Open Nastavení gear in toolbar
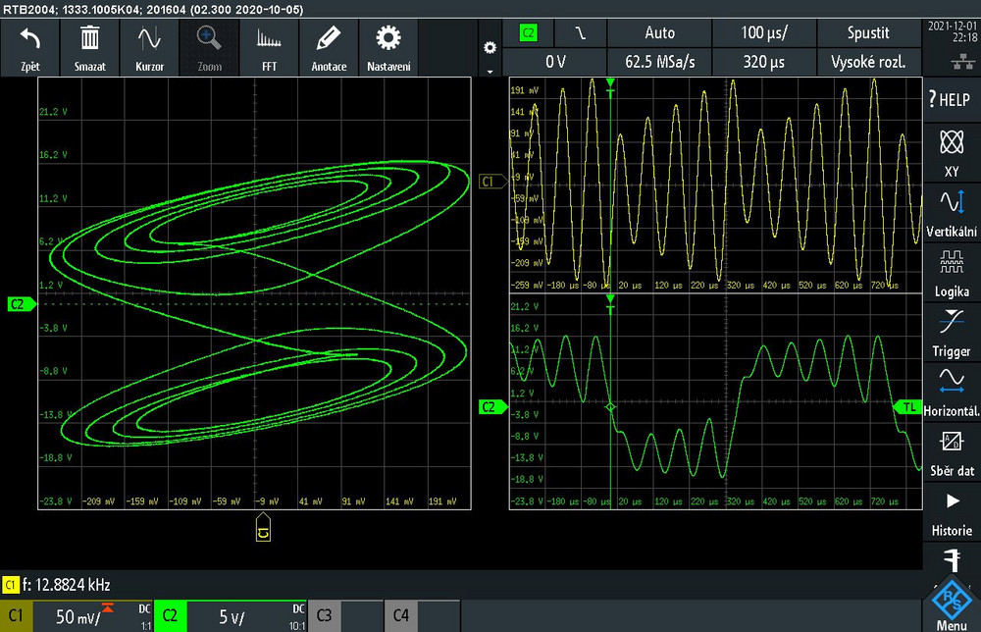The height and width of the screenshot is (632, 981). (x=388, y=48)
